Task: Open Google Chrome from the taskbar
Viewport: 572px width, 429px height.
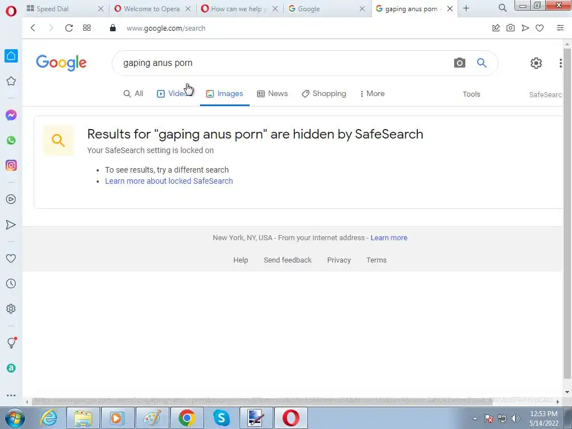Action: pyautogui.click(x=187, y=418)
